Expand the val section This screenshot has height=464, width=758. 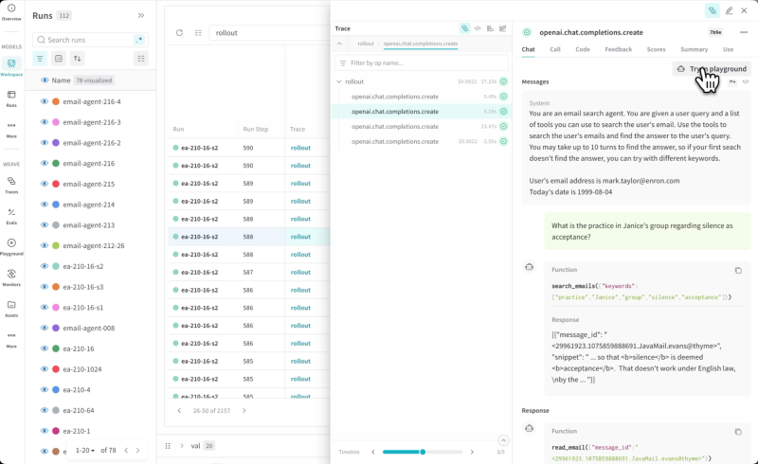(181, 445)
